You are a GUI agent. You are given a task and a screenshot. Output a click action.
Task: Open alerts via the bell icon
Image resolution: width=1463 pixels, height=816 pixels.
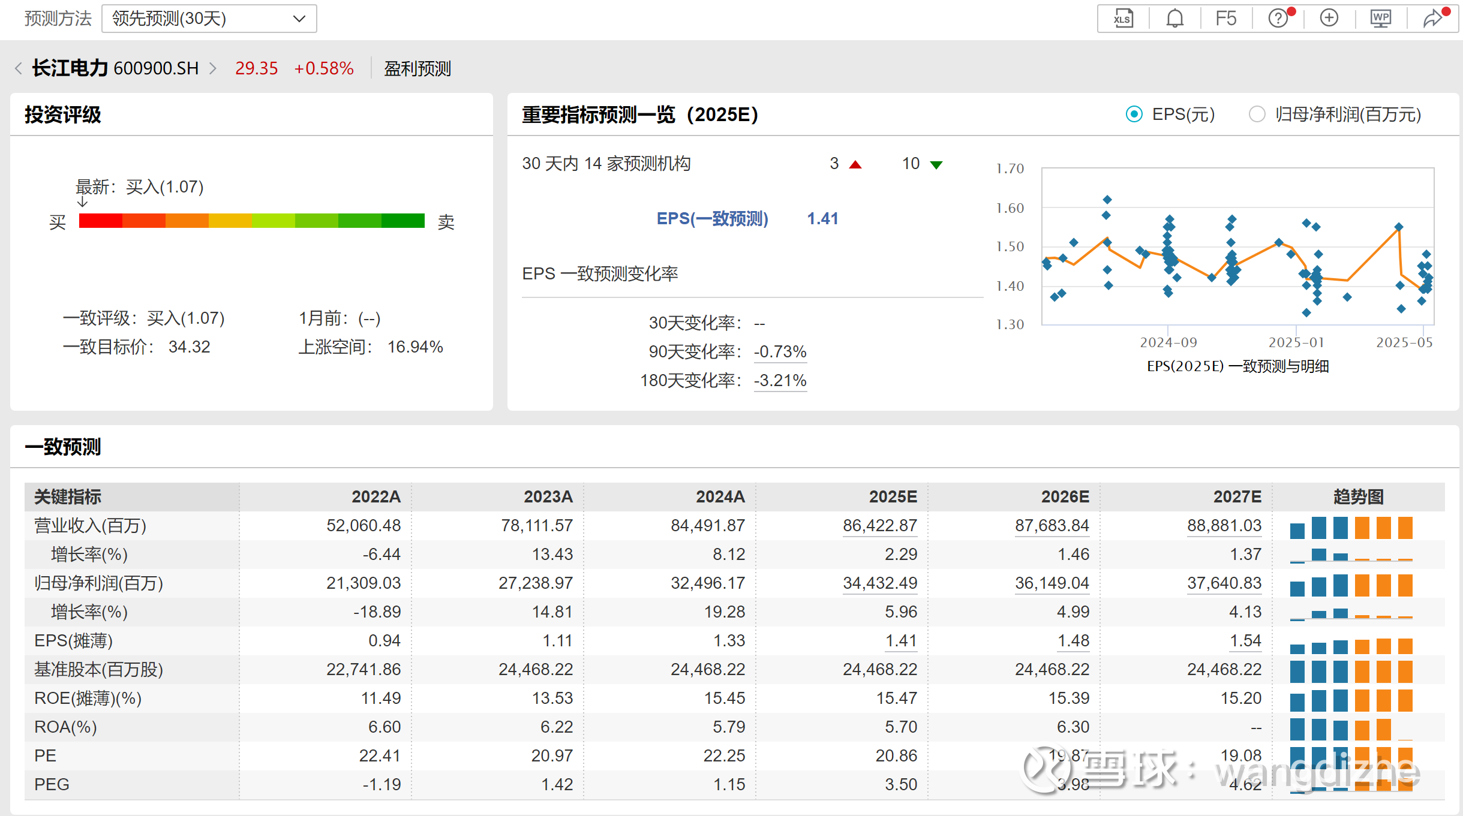tap(1174, 19)
